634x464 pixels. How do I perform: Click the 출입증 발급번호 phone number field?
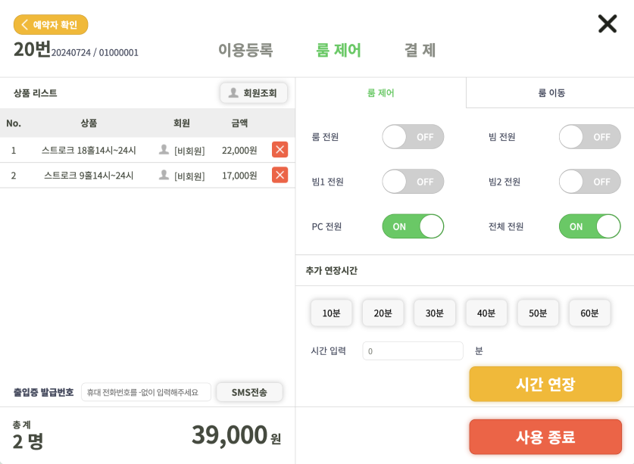pyautogui.click(x=146, y=392)
